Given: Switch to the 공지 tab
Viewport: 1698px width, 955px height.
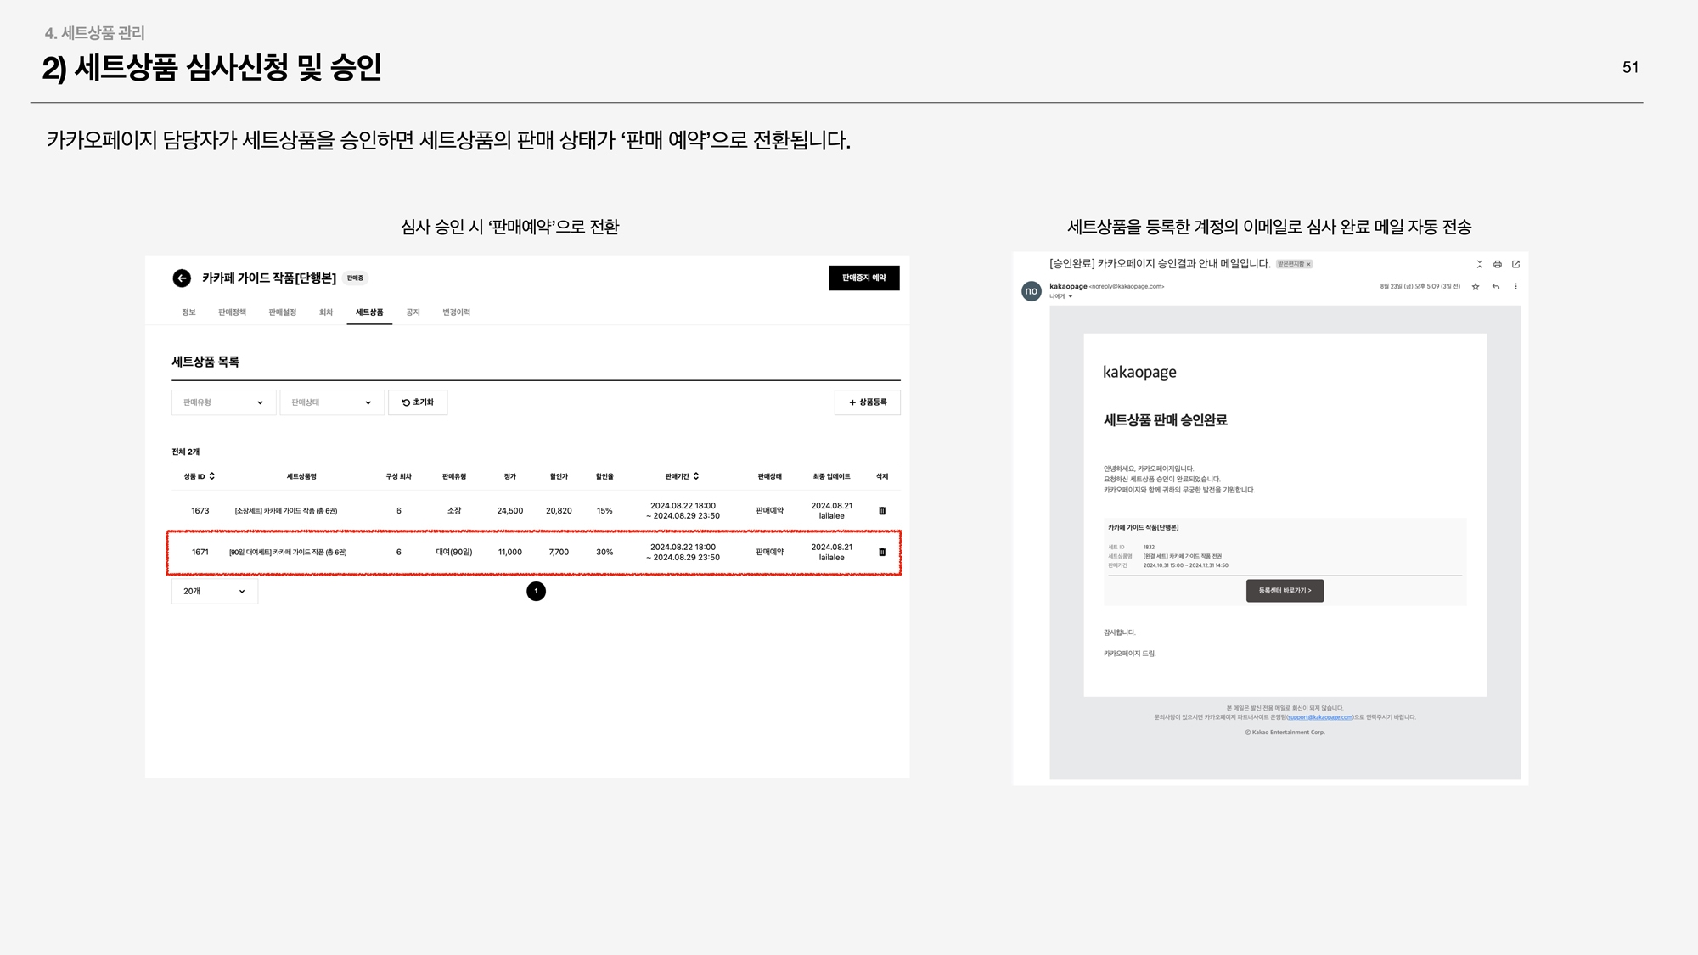Looking at the screenshot, I should click(413, 312).
